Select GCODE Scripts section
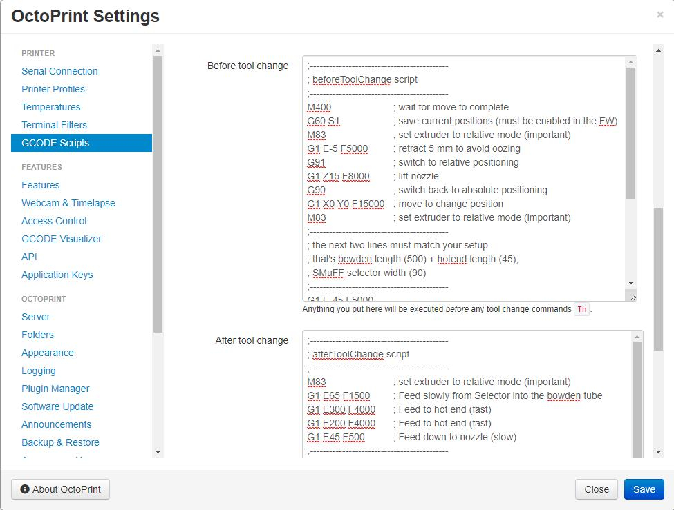674x510 pixels. coord(82,143)
